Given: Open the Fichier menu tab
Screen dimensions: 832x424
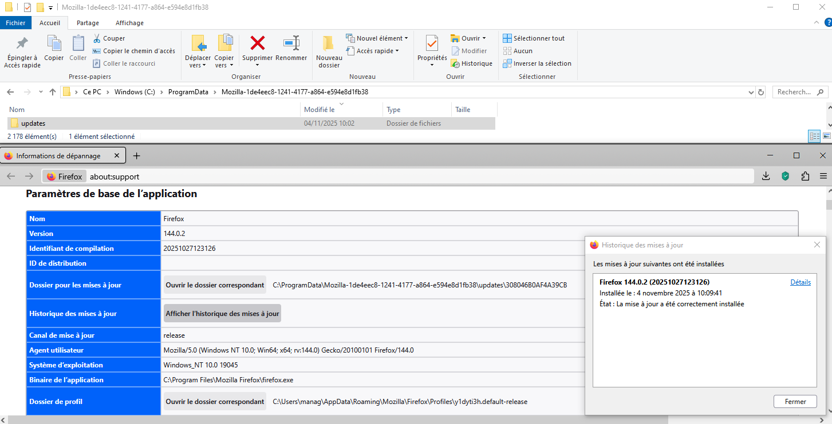Looking at the screenshot, I should tap(15, 23).
